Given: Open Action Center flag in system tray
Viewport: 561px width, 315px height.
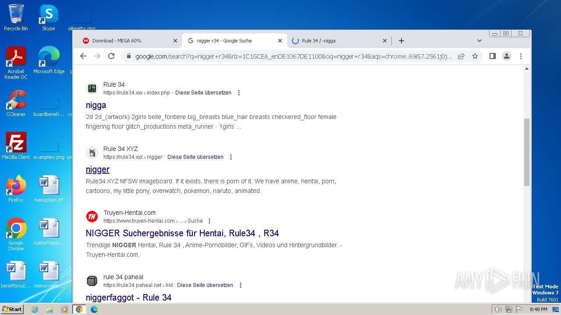Looking at the screenshot, I should (519, 309).
